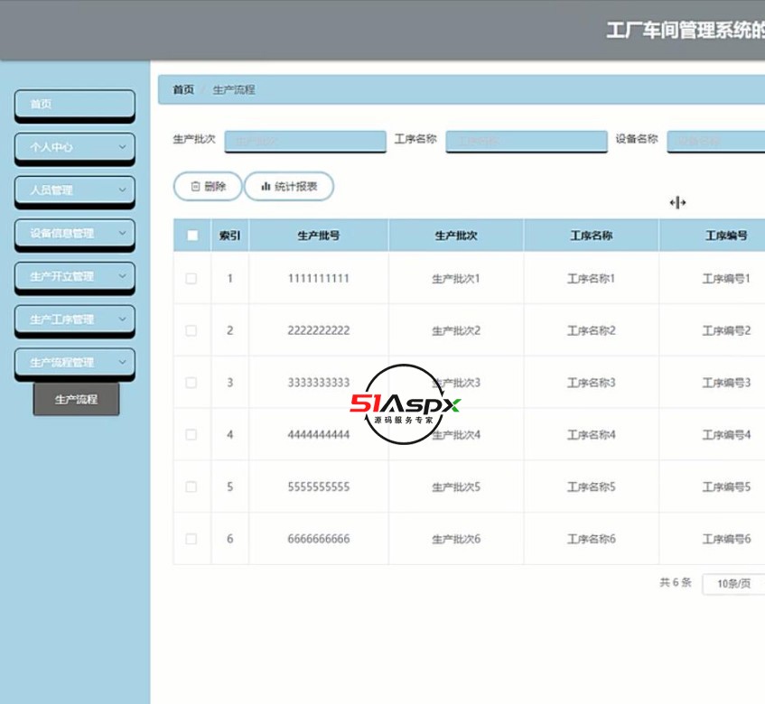Click the bar chart icon on 统计报表 button
The width and height of the screenshot is (765, 704).
click(x=266, y=186)
